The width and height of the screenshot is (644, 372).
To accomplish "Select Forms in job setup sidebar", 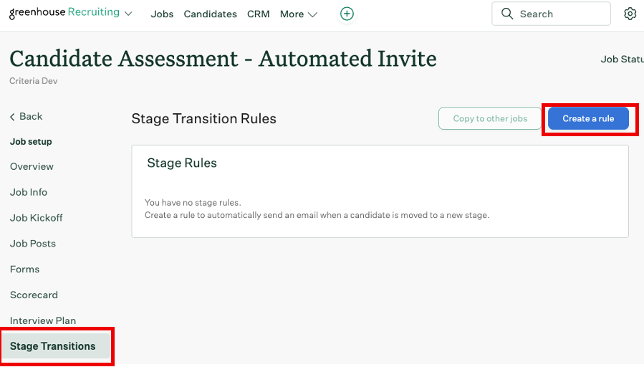I will (x=25, y=270).
